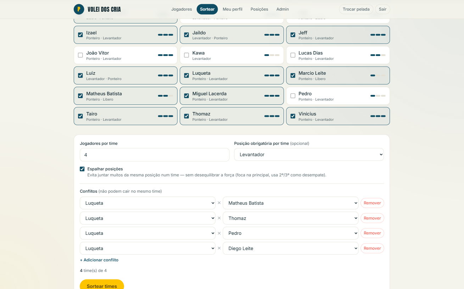Remove the Luqueta × Thomaz conflict
Image resolution: width=464 pixels, height=289 pixels.
pyautogui.click(x=372, y=218)
